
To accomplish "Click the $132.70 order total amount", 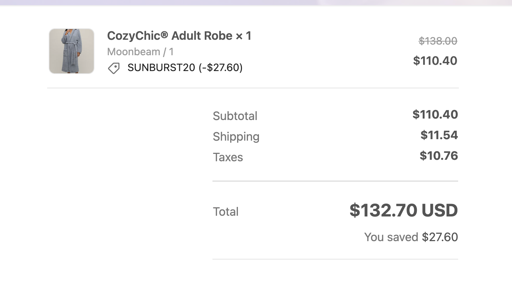I will (384, 210).
